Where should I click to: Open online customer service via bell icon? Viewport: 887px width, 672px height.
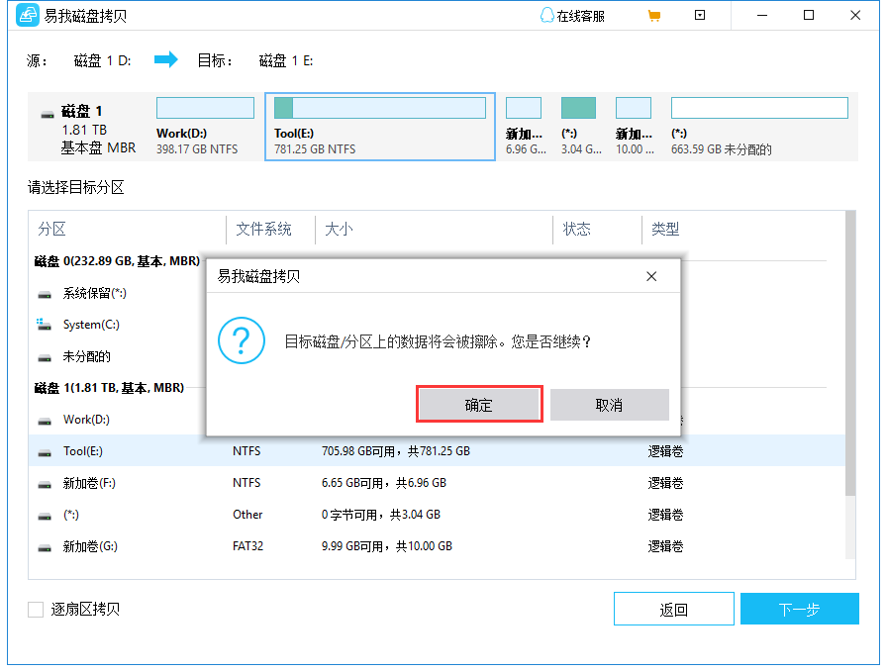pos(548,15)
